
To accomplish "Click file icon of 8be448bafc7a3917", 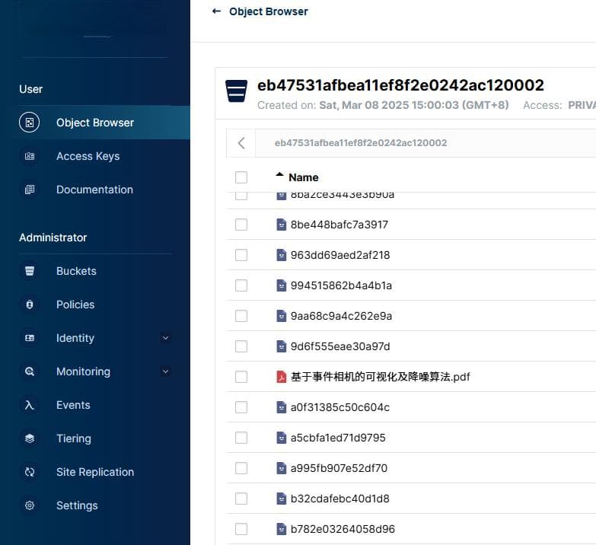I will point(282,225).
